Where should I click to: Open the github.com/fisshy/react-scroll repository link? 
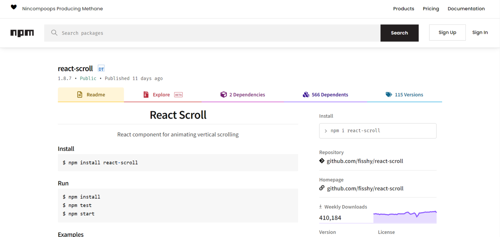point(365,161)
